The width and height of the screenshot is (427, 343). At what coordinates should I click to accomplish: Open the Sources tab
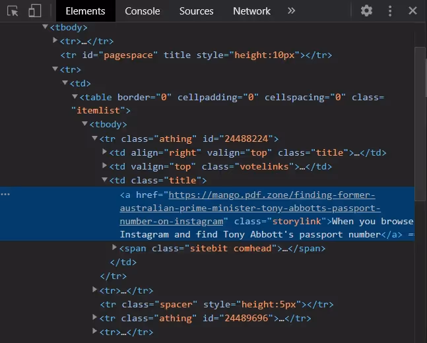pos(197,11)
